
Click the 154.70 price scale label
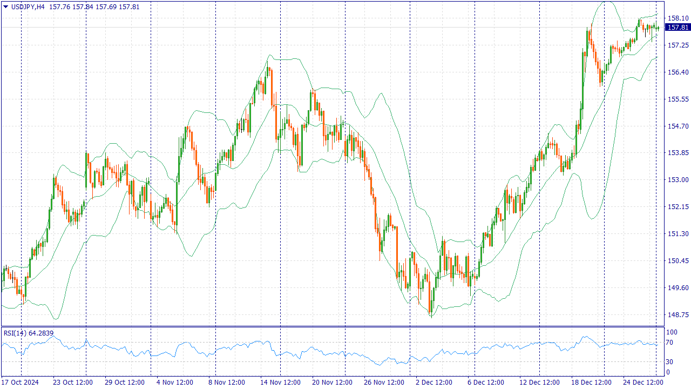(x=677, y=126)
